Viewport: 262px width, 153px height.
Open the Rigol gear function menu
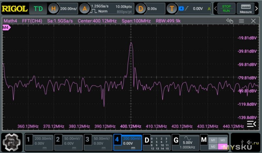(12, 143)
